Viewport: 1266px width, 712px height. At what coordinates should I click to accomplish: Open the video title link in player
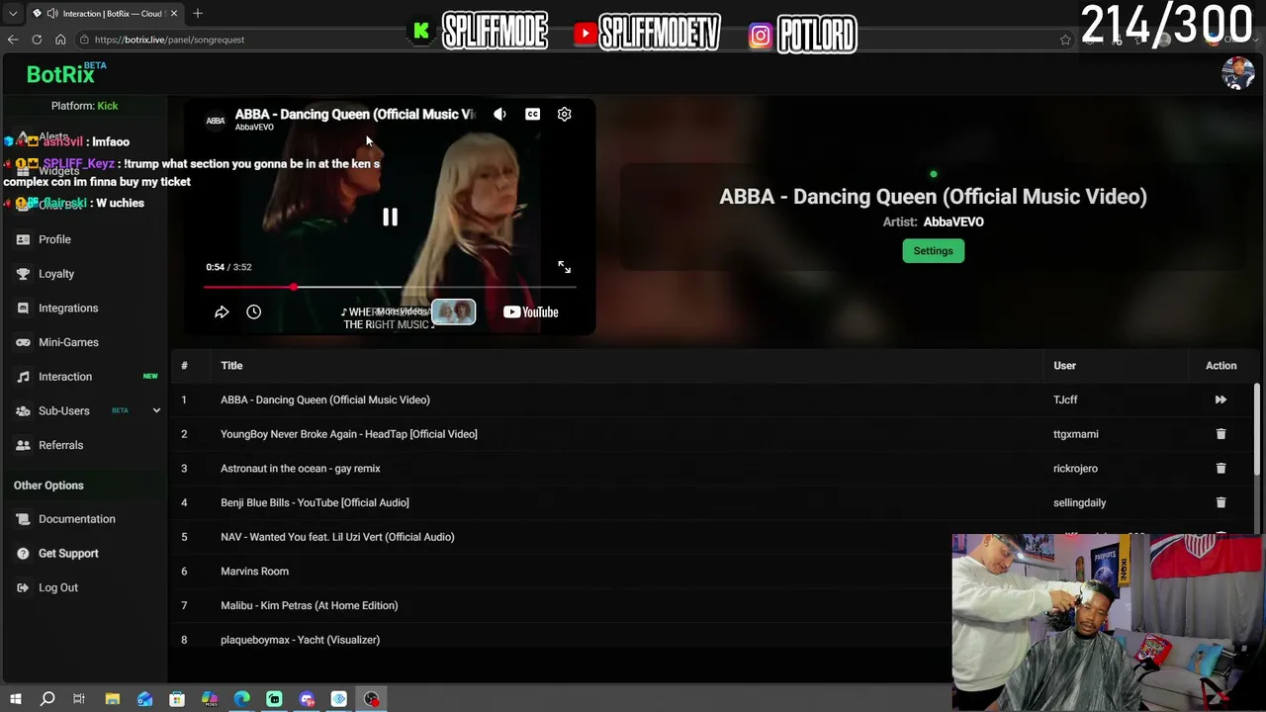coord(355,114)
